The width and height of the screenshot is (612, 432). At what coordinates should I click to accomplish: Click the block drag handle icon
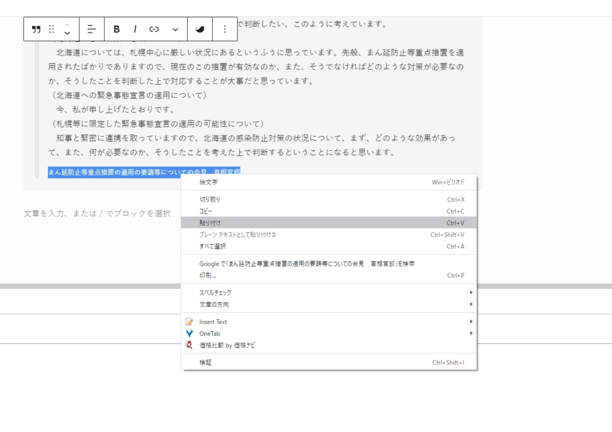[51, 29]
